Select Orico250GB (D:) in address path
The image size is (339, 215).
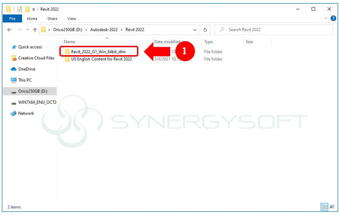[68, 29]
